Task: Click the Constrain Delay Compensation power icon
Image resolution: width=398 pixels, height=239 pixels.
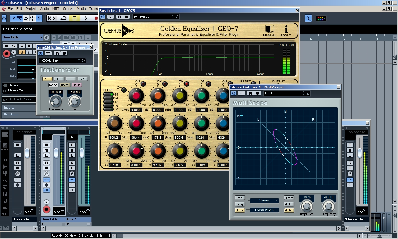Action: (x=4, y=18)
